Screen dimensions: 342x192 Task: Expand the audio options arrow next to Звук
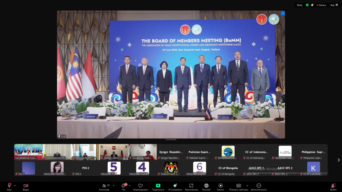(15, 186)
